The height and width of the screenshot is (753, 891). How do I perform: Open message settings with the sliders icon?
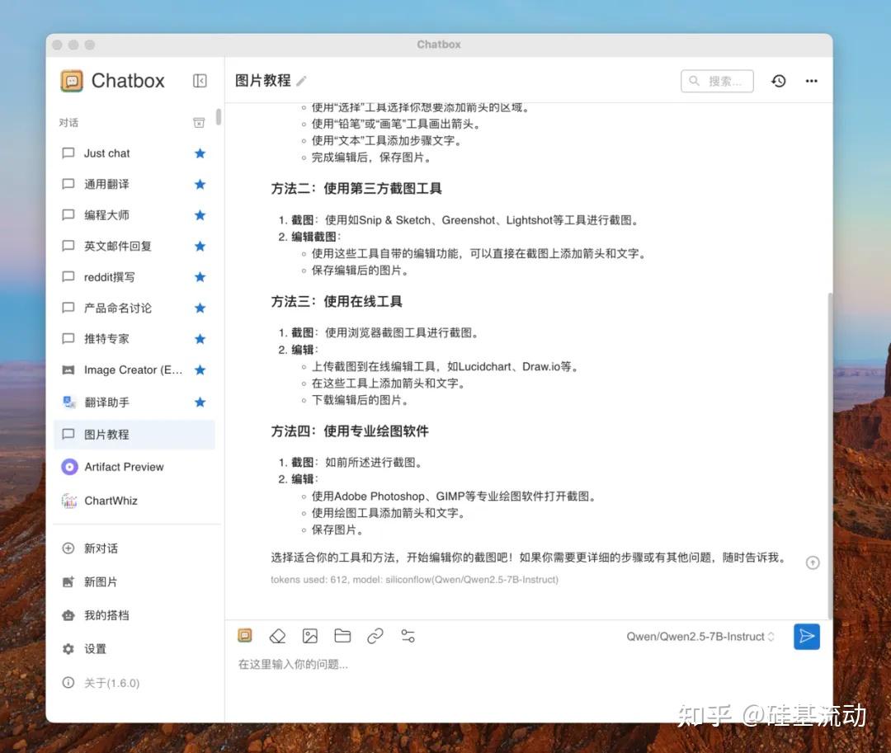[408, 635]
